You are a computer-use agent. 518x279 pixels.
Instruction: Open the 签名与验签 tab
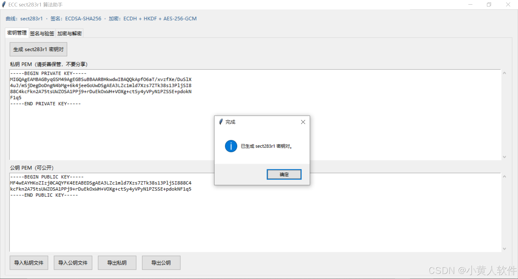coord(42,33)
